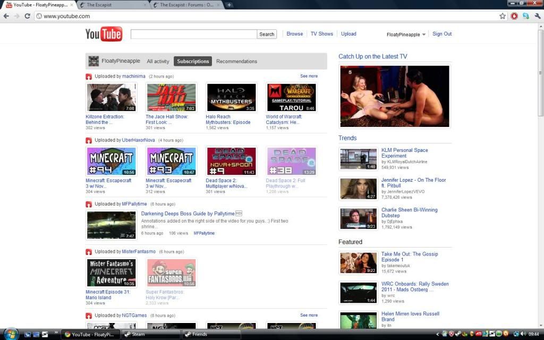Click the upload icon next to NGTGames
Image resolution: width=544 pixels, height=340 pixels.
(x=89, y=316)
